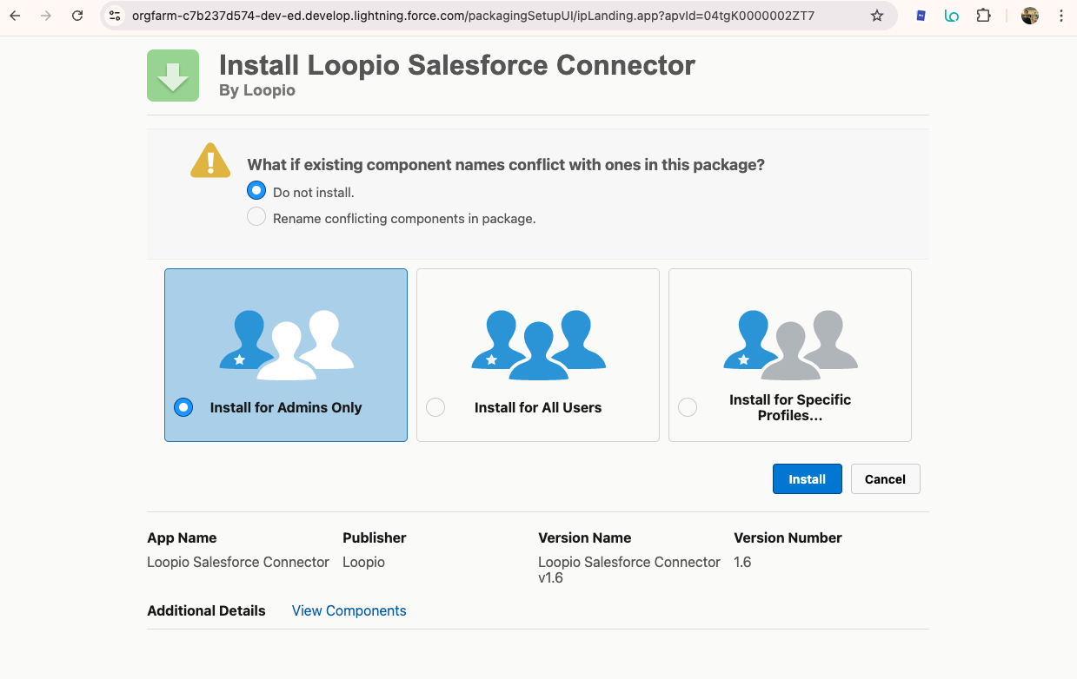The image size is (1077, 679).
Task: Click the Admins Only people icon
Action: point(286,344)
